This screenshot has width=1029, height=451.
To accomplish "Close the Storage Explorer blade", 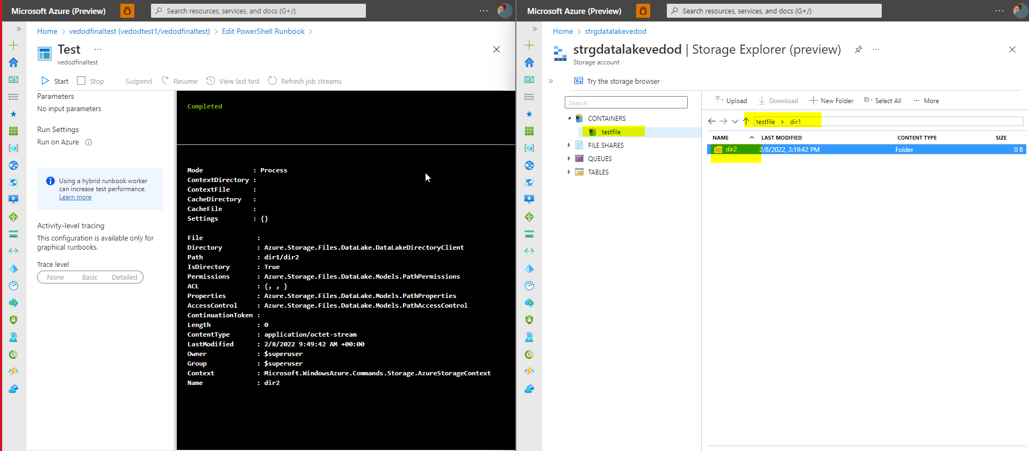I will (1012, 49).
